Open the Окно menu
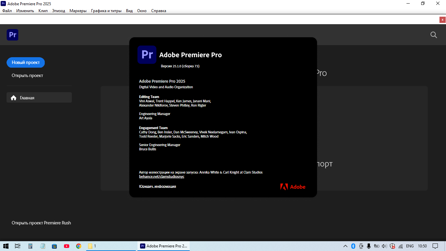Viewport: 446px width, 251px height. pos(142,11)
